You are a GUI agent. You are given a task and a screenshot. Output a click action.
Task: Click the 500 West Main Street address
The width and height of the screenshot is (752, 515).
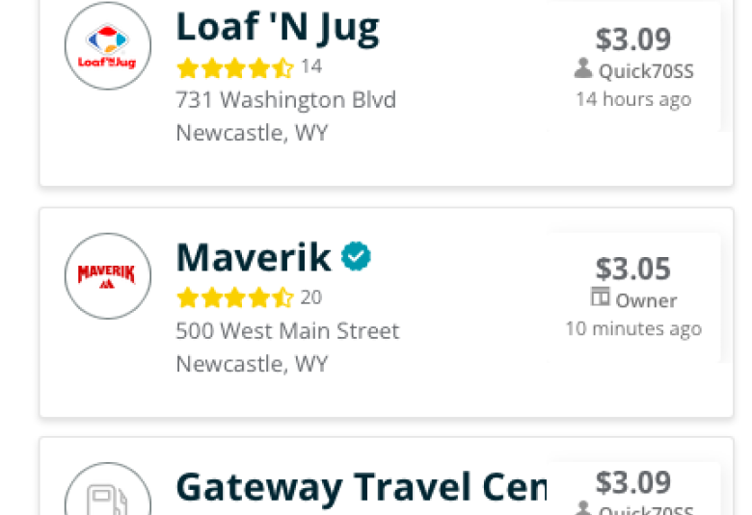coord(287,331)
